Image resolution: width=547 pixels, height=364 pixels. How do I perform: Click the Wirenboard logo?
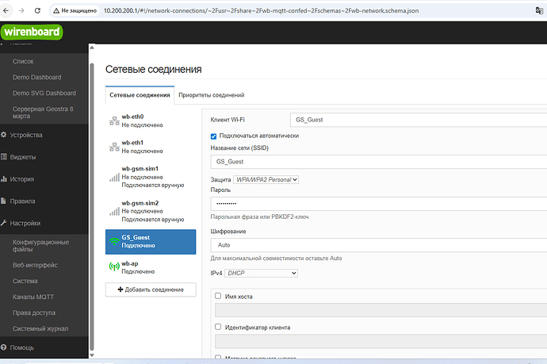(32, 32)
